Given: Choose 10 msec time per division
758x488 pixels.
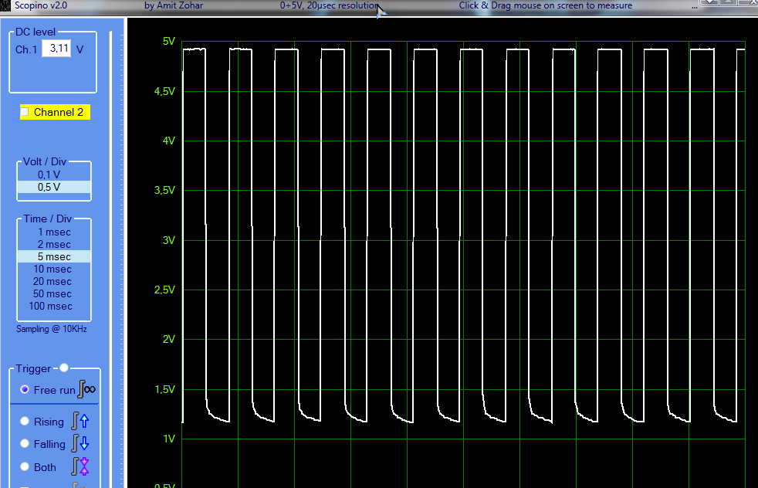Looking at the screenshot, I should pos(53,269).
